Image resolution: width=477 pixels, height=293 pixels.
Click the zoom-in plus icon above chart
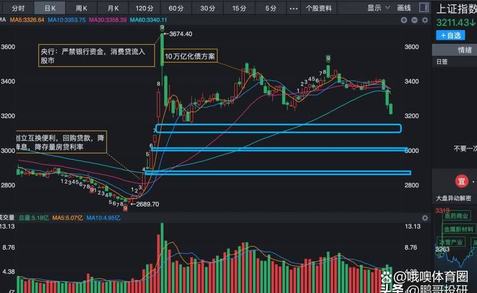pyautogui.click(x=404, y=20)
